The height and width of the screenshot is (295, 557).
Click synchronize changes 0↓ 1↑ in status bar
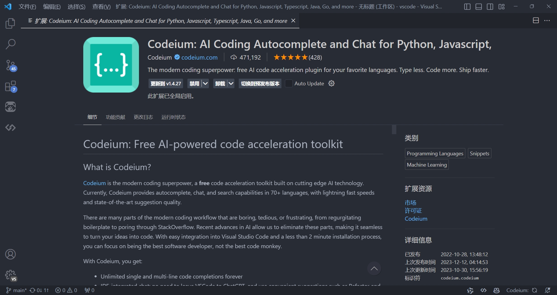click(39, 290)
